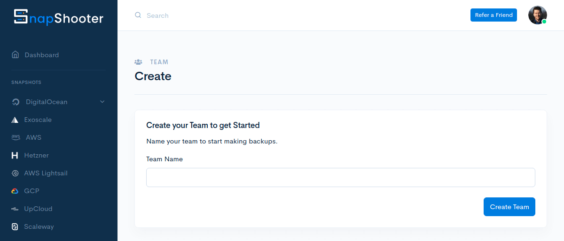Open the user avatar menu
The width and height of the screenshot is (564, 241).
(537, 15)
